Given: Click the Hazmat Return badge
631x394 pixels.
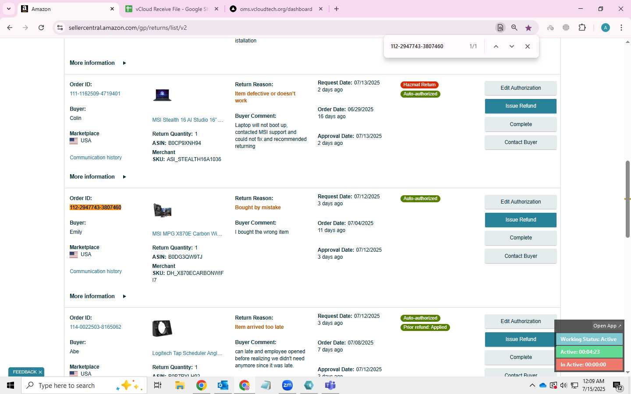Looking at the screenshot, I should pos(420,85).
